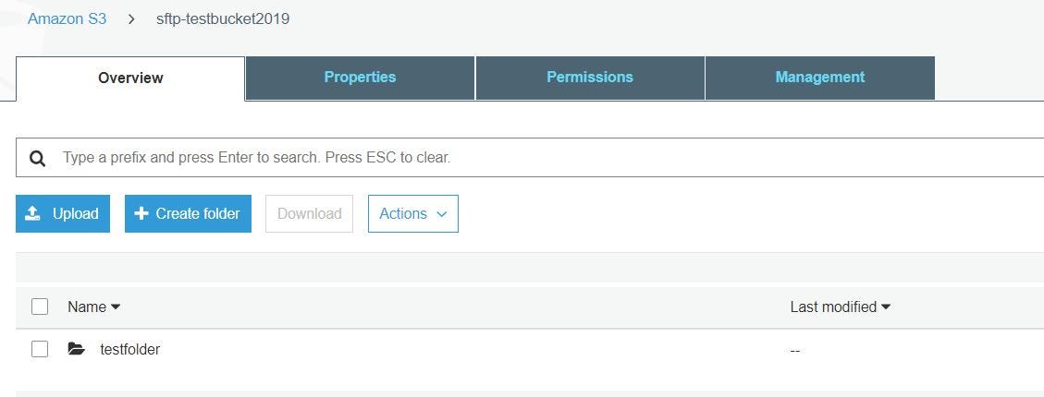The image size is (1044, 397).
Task: Click the upload arrow icon
Action: [x=32, y=213]
